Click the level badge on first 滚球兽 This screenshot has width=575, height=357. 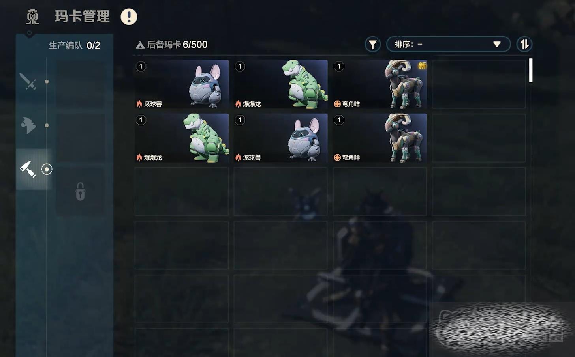click(141, 66)
